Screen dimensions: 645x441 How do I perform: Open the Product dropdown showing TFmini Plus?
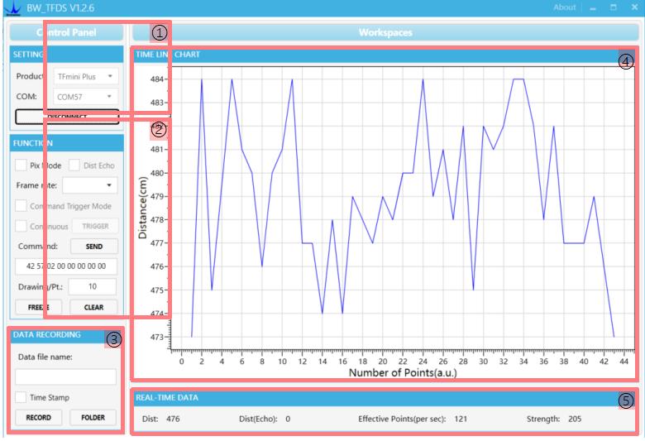pyautogui.click(x=85, y=77)
